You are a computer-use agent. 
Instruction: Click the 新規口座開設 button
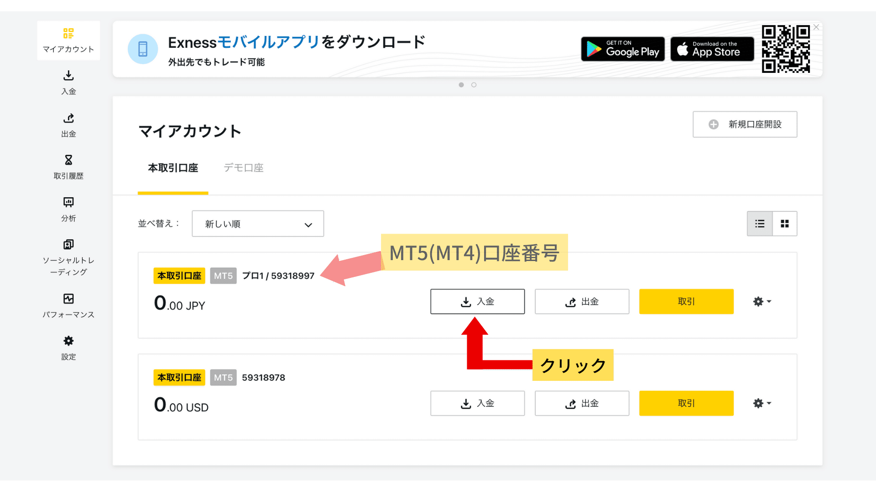point(745,124)
